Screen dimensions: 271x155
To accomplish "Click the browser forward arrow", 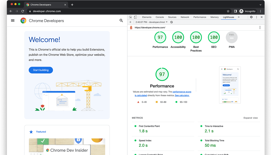I will click(17, 11).
